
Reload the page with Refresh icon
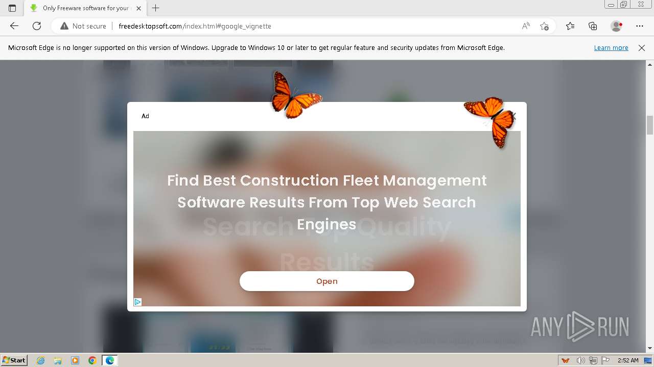37,26
